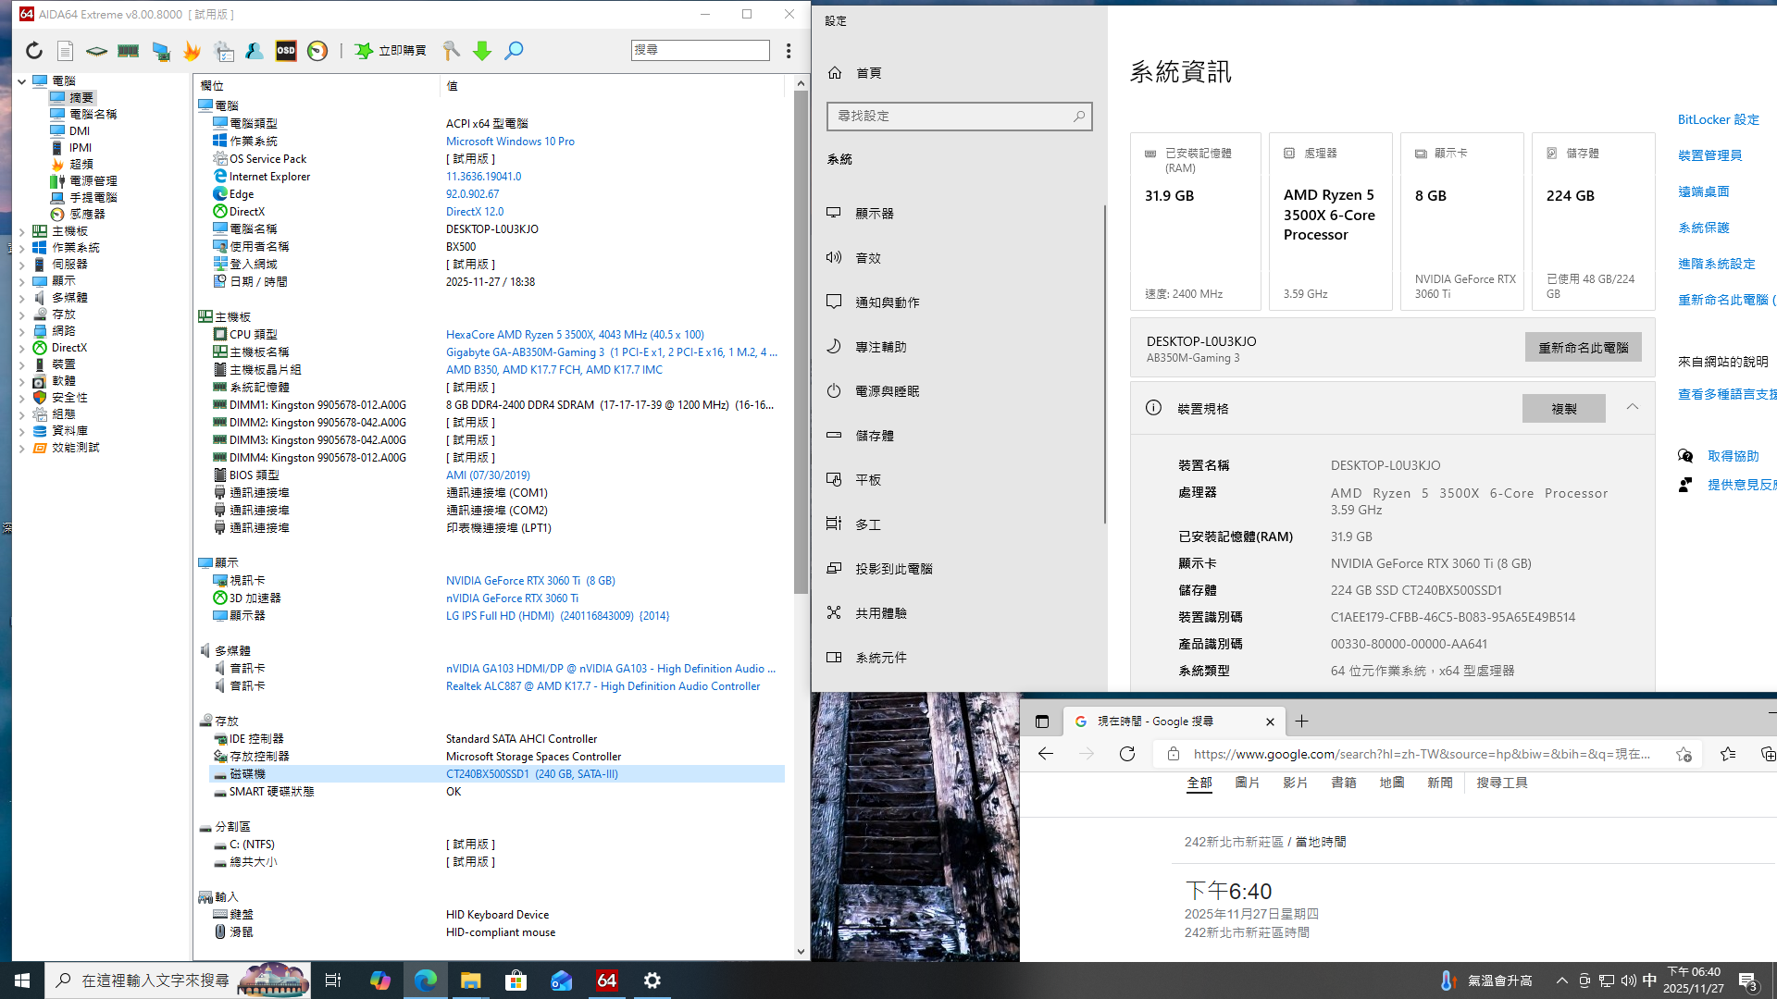
Task: Expand the 主機板 tree node
Action: [22, 231]
